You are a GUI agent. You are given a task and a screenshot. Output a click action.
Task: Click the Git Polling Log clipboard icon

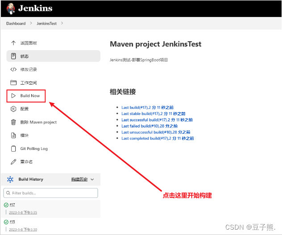pos(13,149)
